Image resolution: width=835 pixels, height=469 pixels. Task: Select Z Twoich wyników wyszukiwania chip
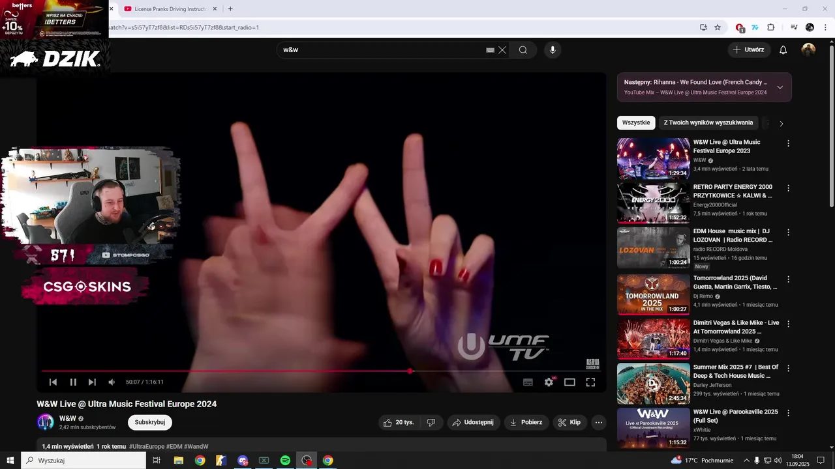[x=708, y=122]
